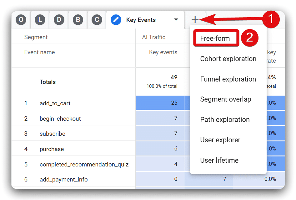Choose Free-form from the menu
Viewport: 296px width, 200px height.
point(215,38)
